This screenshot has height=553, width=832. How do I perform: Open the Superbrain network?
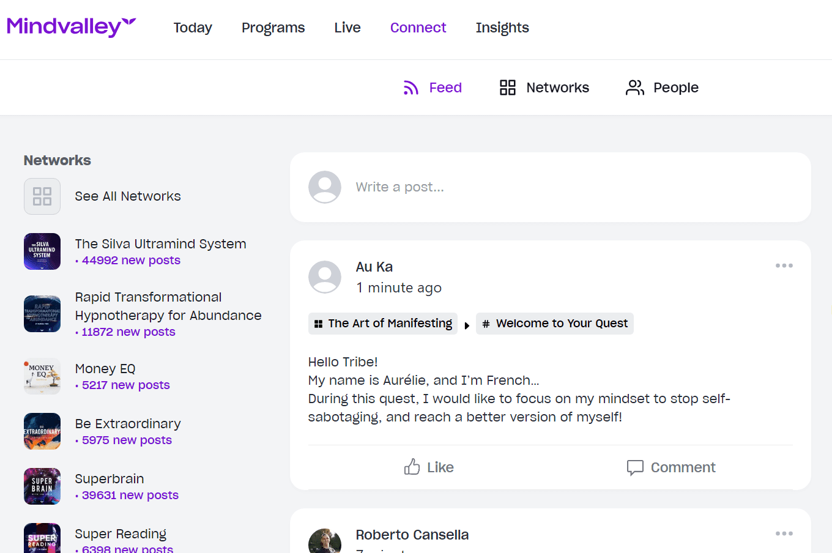[110, 478]
